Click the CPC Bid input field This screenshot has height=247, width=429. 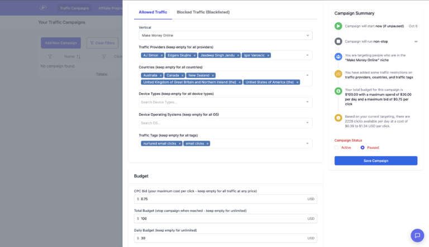click(x=226, y=199)
